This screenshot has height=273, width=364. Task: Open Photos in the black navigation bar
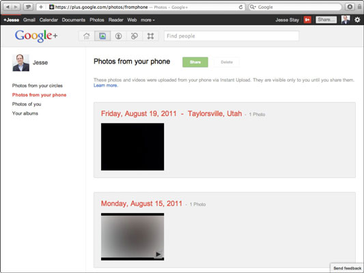coord(97,20)
